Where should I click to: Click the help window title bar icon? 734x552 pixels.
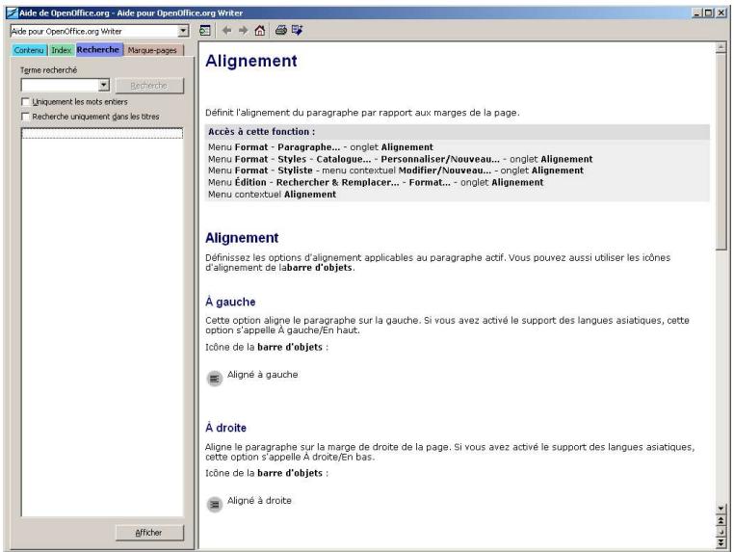(13, 13)
